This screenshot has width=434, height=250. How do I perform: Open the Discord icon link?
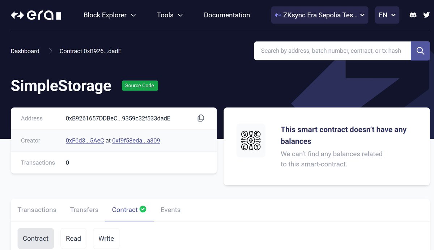pos(413,15)
